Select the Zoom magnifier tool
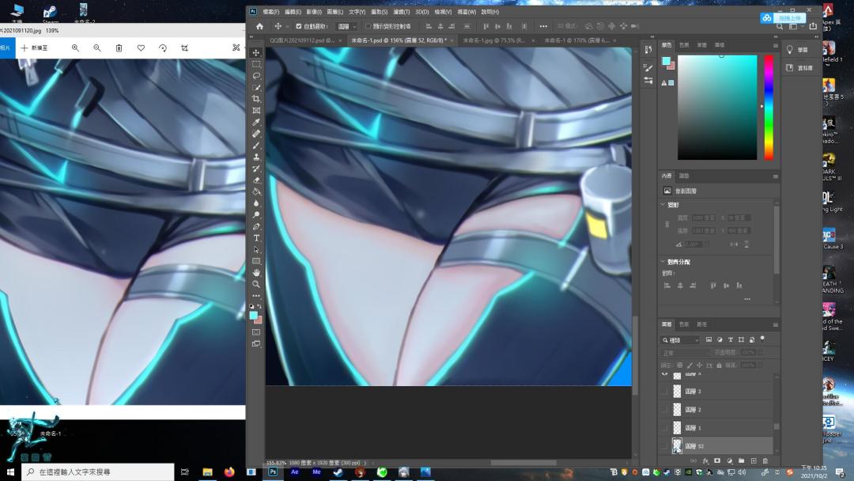Image resolution: width=854 pixels, height=481 pixels. click(256, 284)
